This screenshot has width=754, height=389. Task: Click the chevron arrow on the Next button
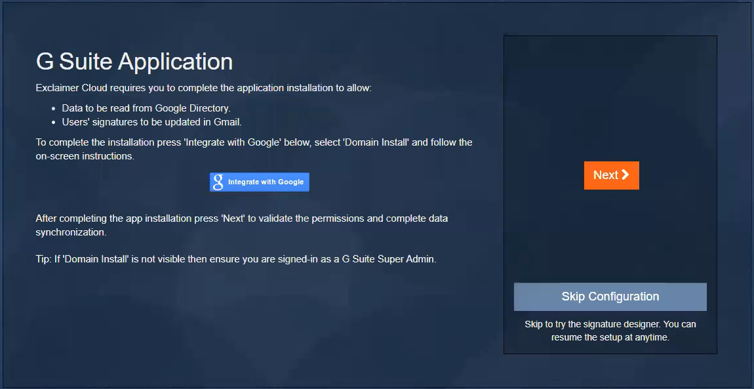pyautogui.click(x=625, y=174)
